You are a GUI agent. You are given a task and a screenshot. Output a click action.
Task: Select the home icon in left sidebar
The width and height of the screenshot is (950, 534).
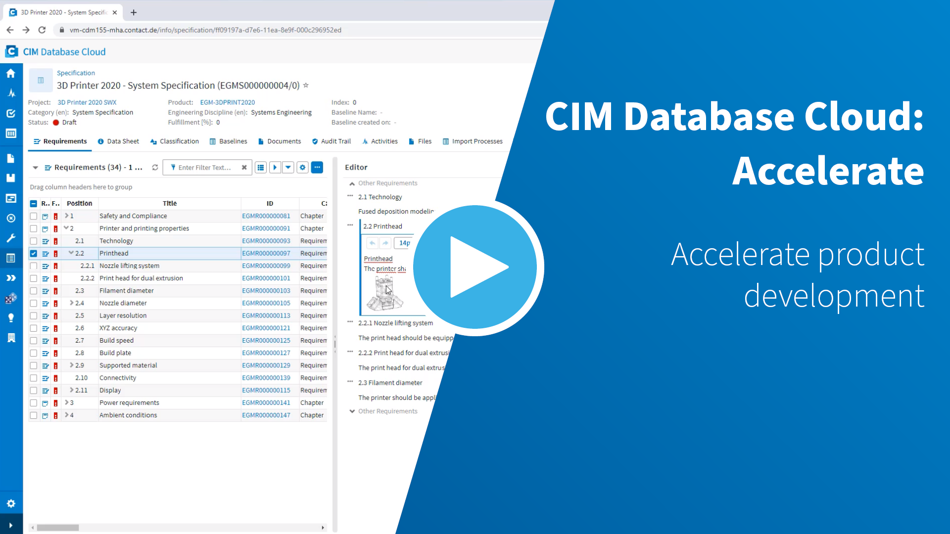(10, 72)
